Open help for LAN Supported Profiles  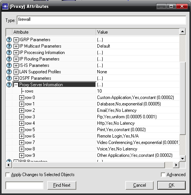9,72
